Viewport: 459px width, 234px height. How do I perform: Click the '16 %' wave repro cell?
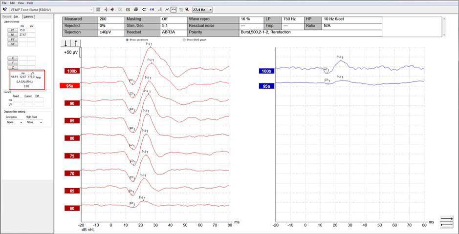(x=251, y=19)
